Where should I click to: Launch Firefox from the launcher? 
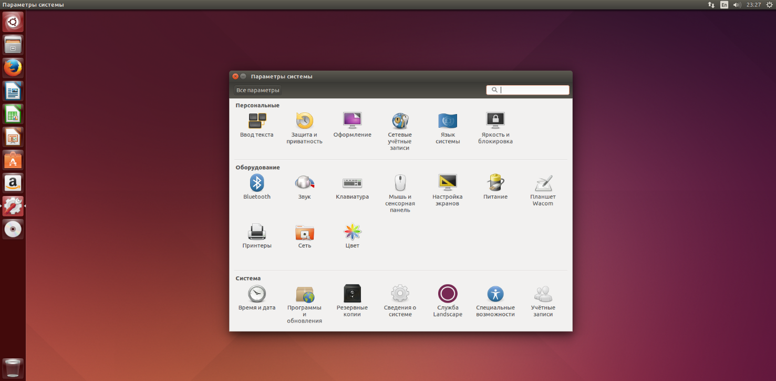coord(13,68)
